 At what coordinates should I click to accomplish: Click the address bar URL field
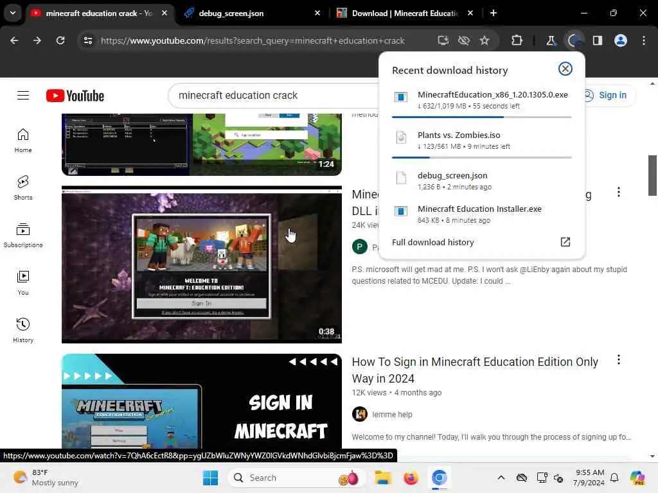252,40
